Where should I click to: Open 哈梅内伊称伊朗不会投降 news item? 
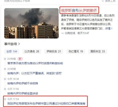(x=23, y=83)
